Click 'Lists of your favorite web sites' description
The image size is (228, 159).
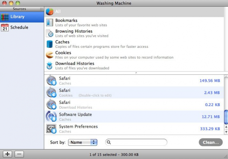point(81,25)
